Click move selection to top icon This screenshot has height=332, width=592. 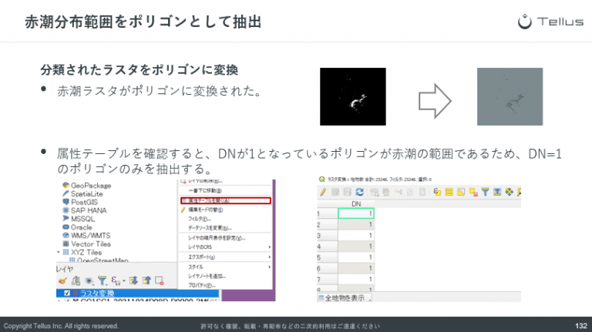497,192
